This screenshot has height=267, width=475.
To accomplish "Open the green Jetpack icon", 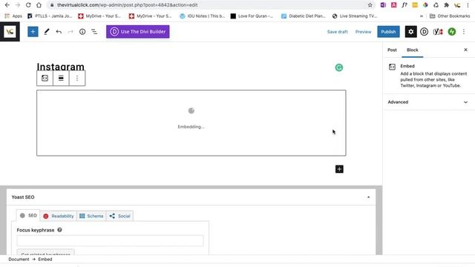I will [452, 31].
